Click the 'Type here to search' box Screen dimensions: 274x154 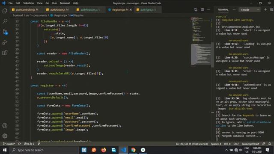point(44,150)
